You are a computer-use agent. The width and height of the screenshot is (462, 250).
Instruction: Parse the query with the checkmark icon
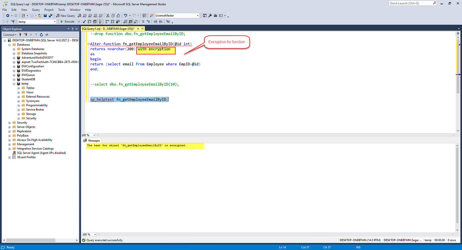click(84, 21)
